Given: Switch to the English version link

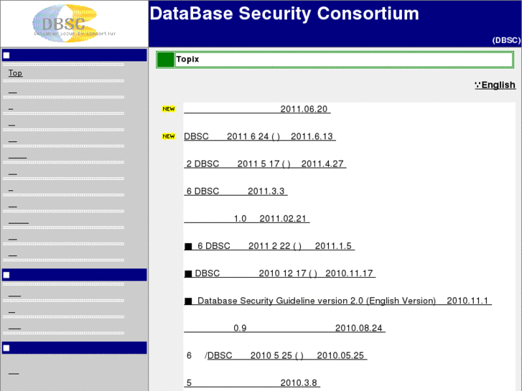Looking at the screenshot, I should click(x=495, y=85).
